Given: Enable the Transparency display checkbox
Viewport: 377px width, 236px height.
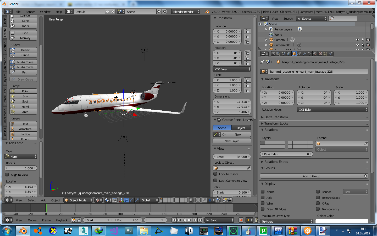Looking at the screenshot, I should coord(318,209).
